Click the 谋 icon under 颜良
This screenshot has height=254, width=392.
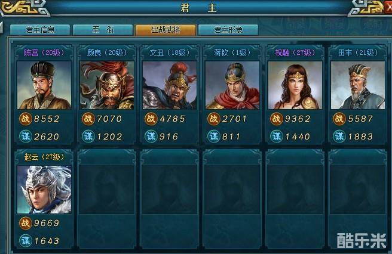(x=88, y=136)
